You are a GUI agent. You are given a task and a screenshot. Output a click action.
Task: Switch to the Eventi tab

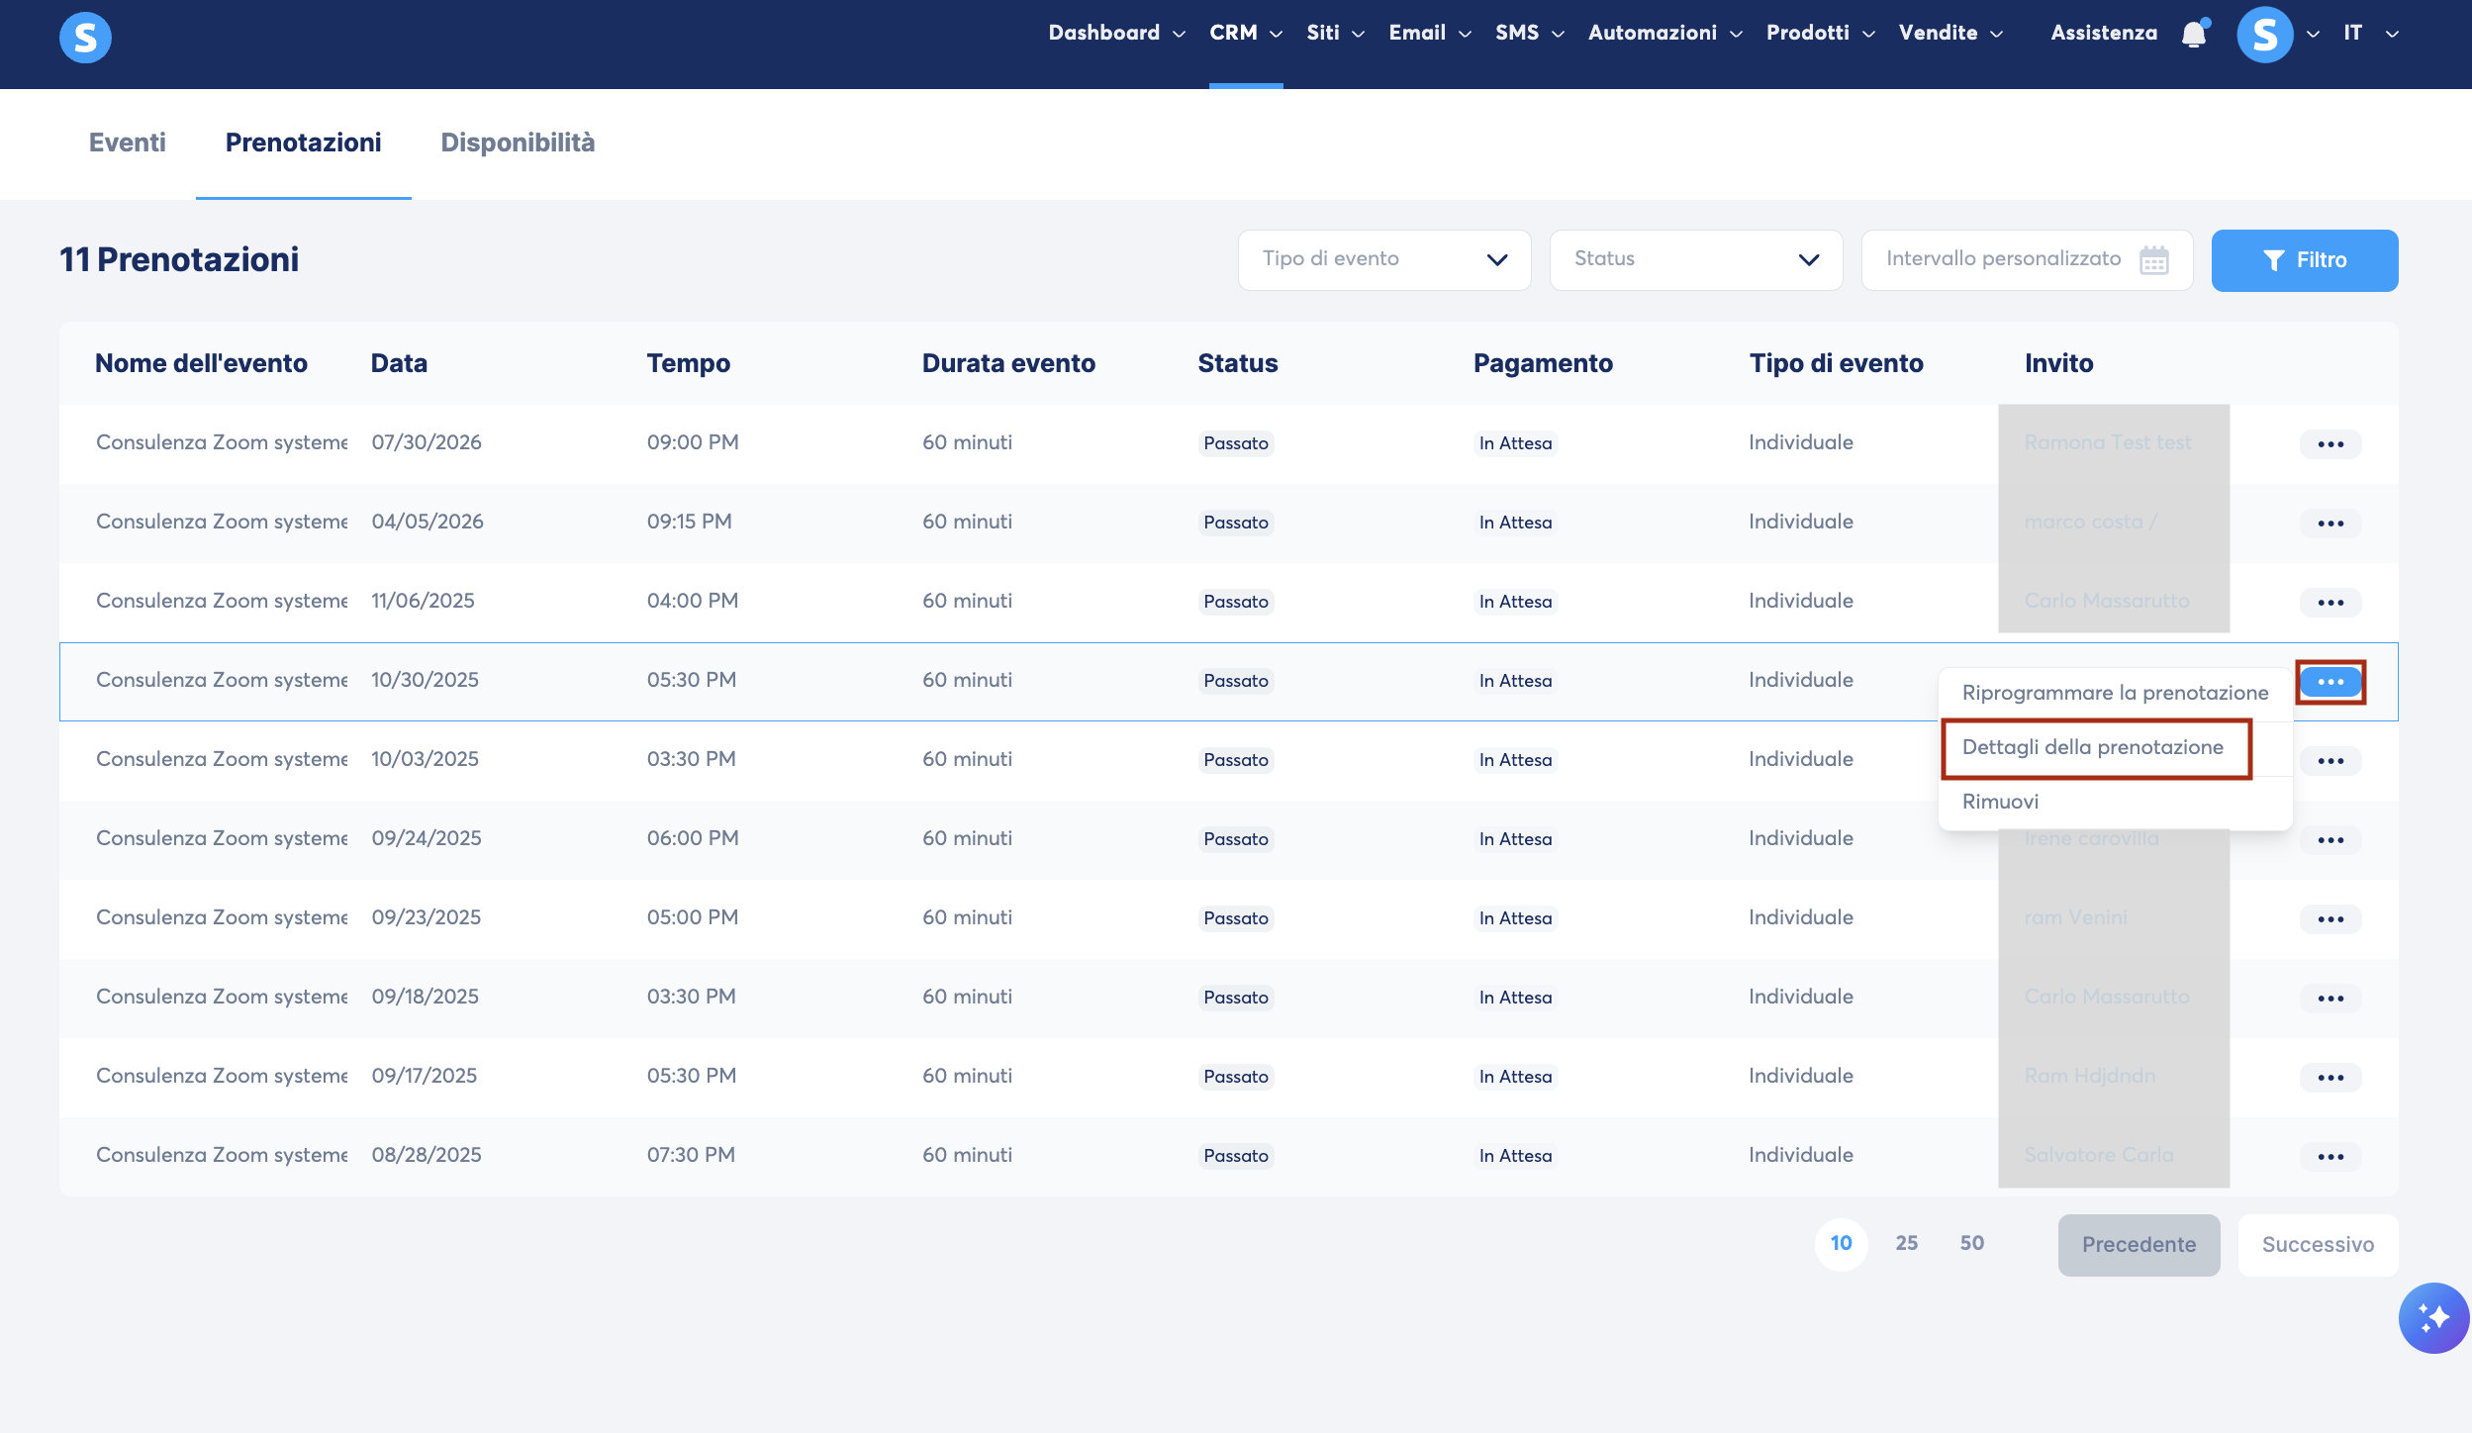pyautogui.click(x=128, y=143)
